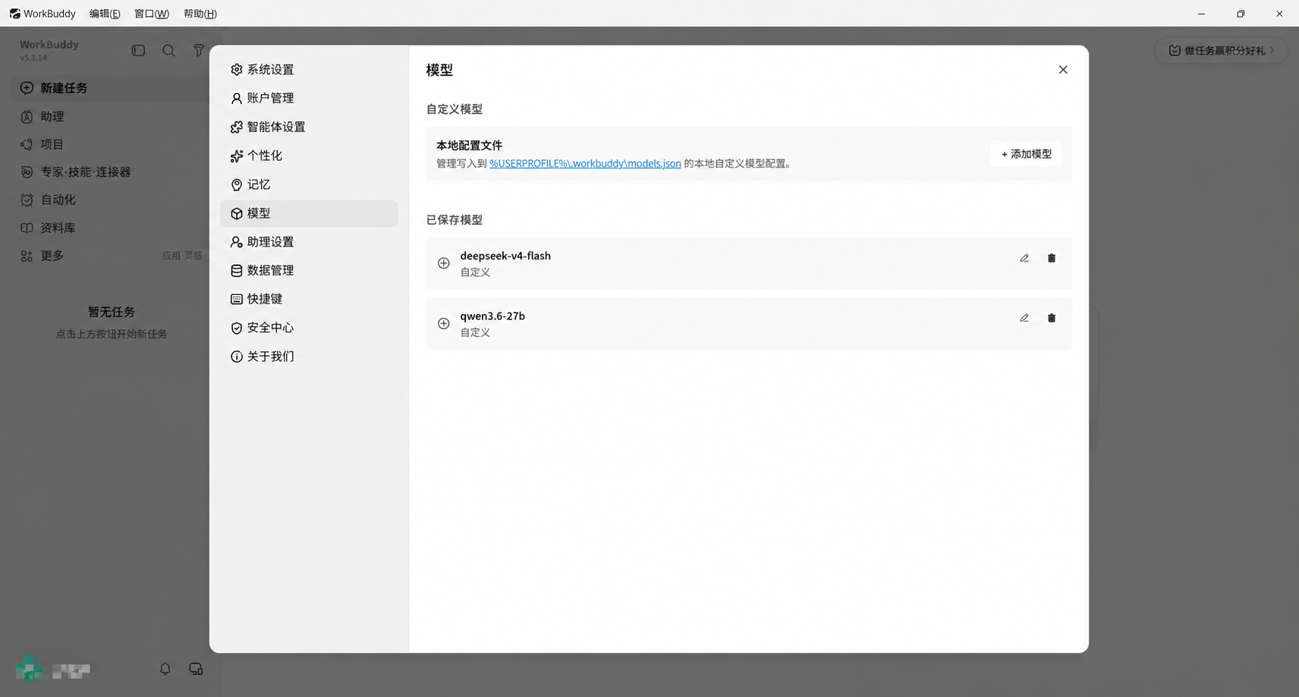This screenshot has height=697, width=1299.
Task: Click the deepseek-v4-flash model name
Action: point(505,256)
